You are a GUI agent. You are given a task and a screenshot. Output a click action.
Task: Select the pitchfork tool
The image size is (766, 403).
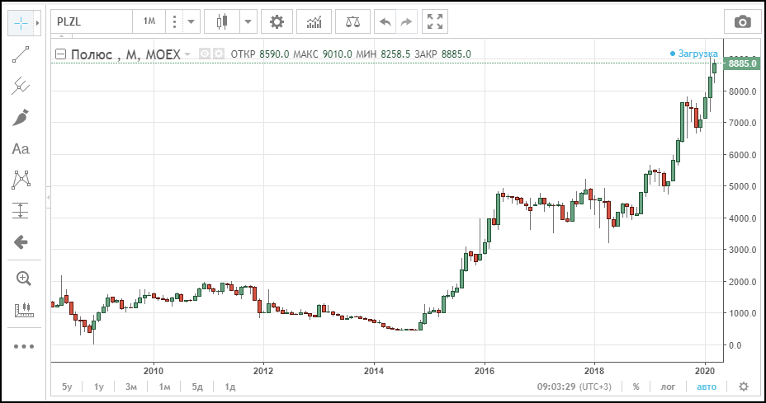pos(21,86)
